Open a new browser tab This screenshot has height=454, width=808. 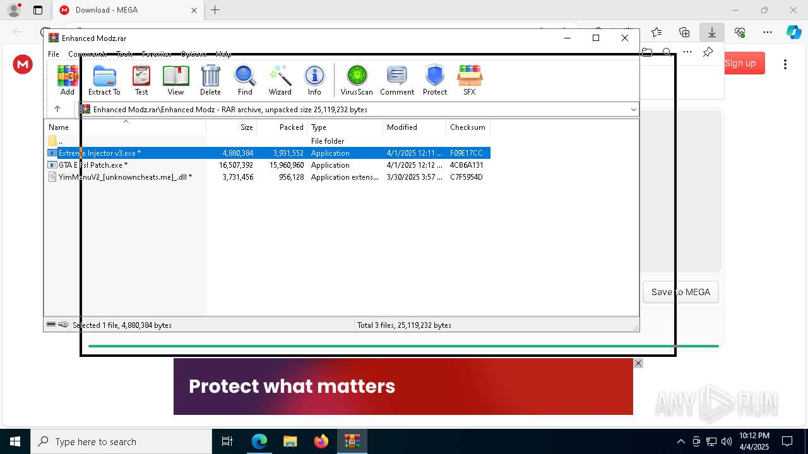point(215,10)
